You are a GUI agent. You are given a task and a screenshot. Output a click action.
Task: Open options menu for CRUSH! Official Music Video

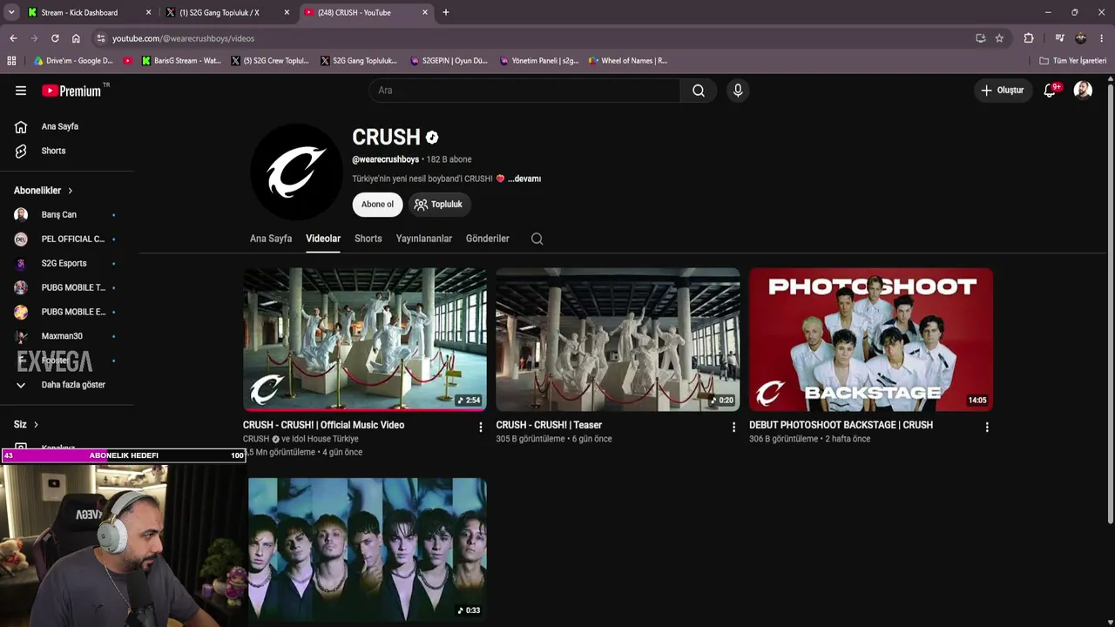pyautogui.click(x=480, y=427)
